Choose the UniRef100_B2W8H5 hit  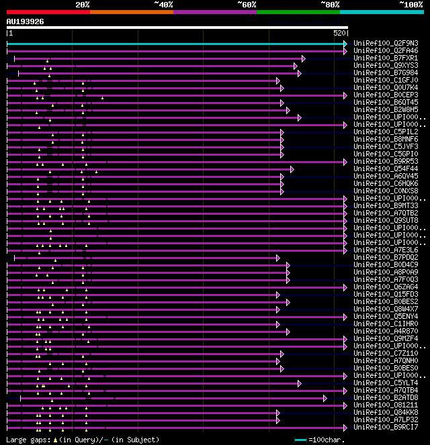[x=386, y=109]
